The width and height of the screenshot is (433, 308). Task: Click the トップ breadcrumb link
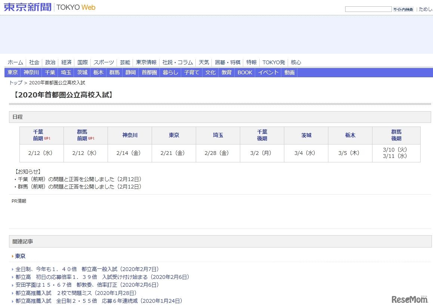click(x=16, y=83)
